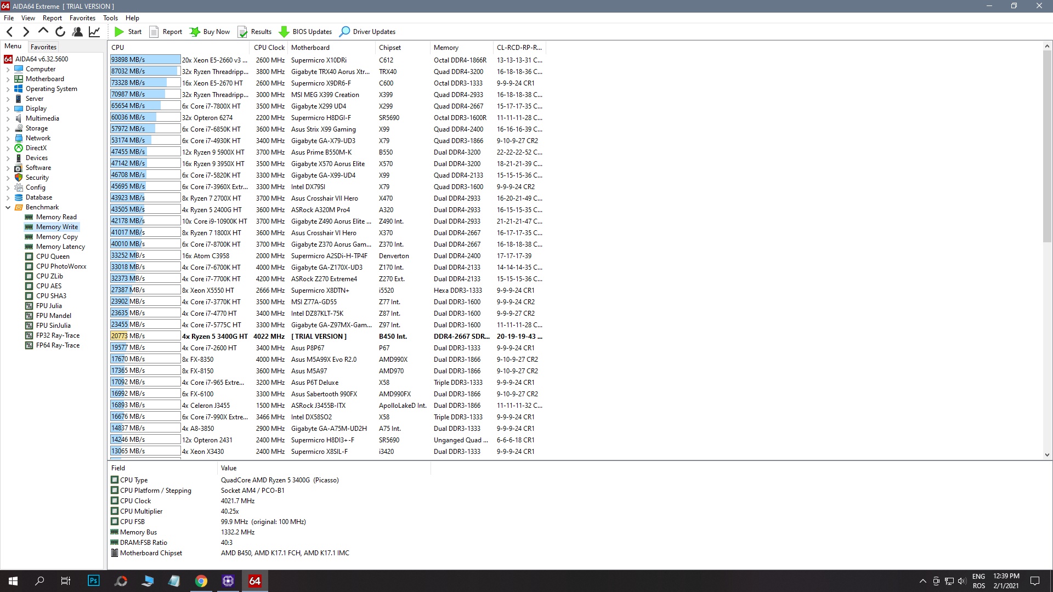This screenshot has height=592, width=1053.
Task: Select the 20x Xeon E5-2660 v3 row
Action: tap(327, 60)
